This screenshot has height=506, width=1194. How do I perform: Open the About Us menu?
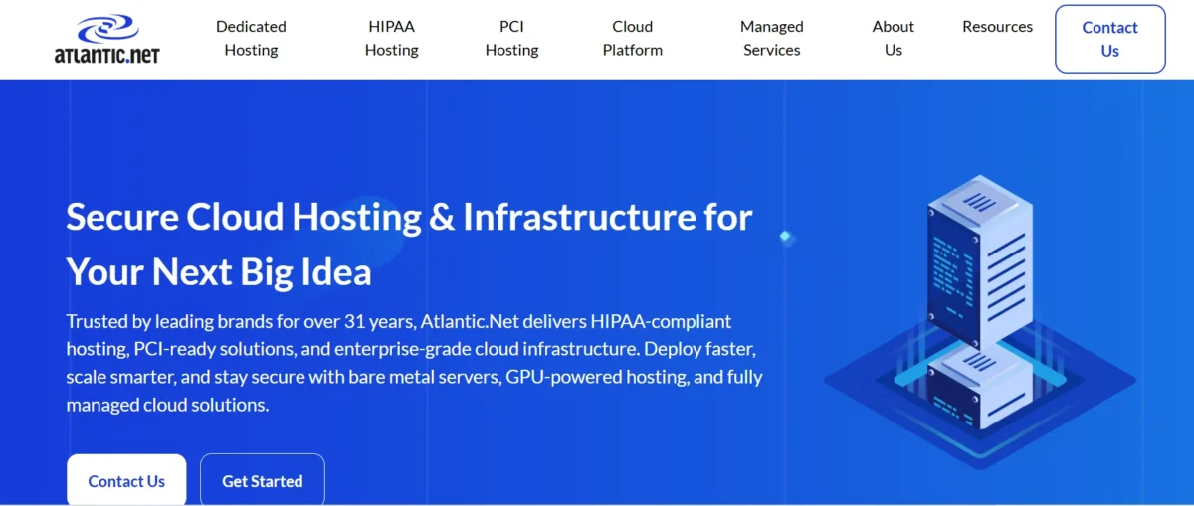[894, 39]
